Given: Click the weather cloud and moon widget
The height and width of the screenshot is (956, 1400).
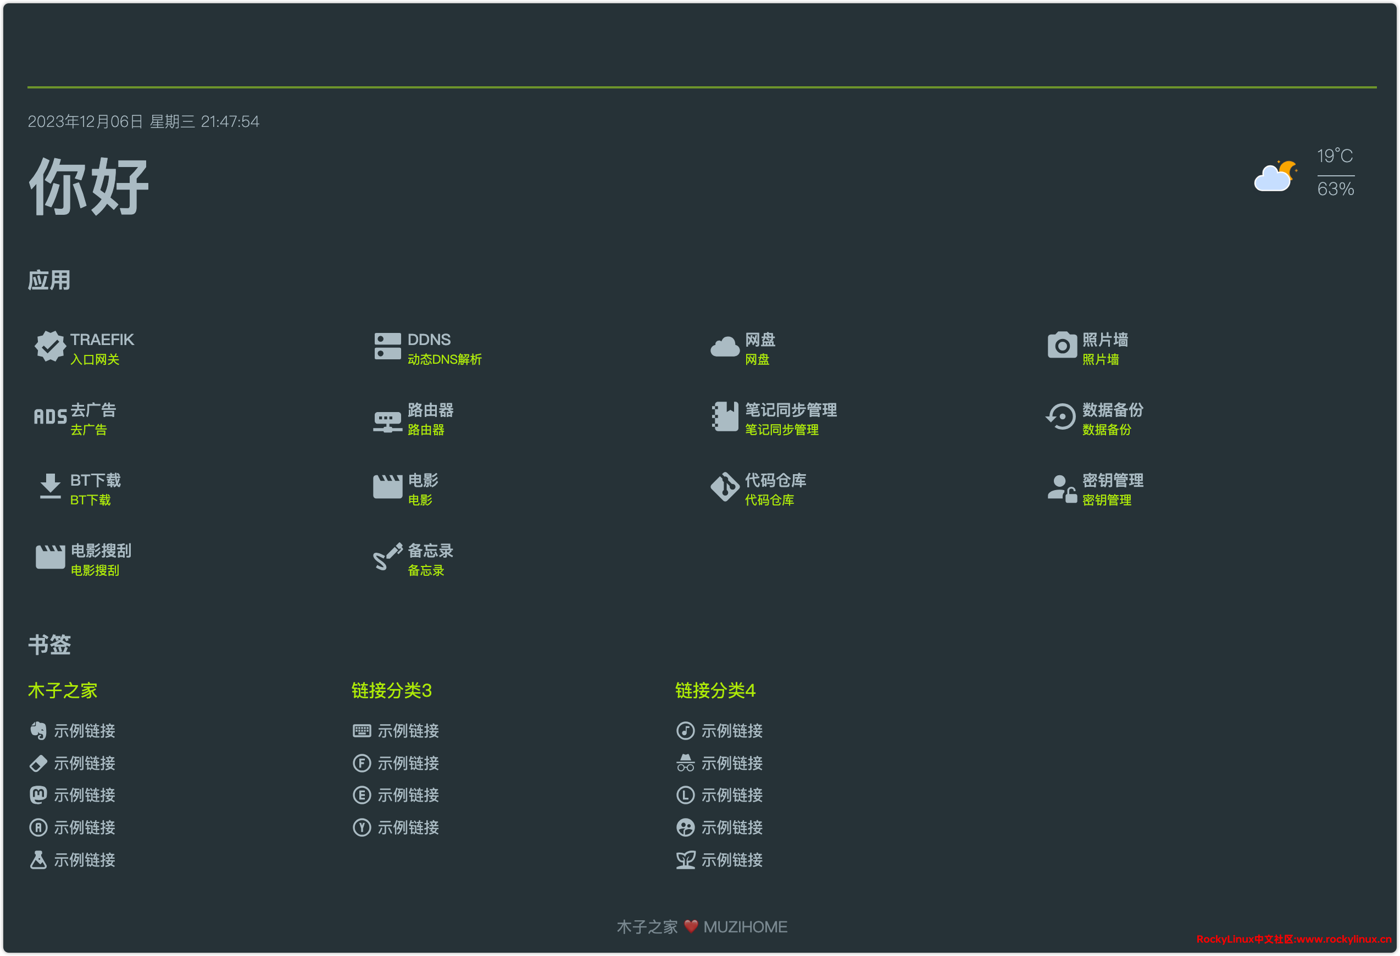Looking at the screenshot, I should click(x=1275, y=176).
